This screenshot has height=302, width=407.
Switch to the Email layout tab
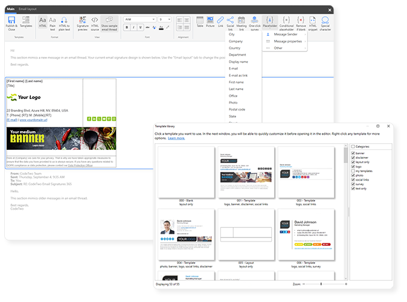(28, 9)
